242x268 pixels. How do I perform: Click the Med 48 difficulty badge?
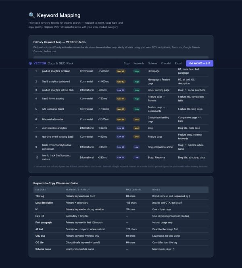tap(121, 71)
